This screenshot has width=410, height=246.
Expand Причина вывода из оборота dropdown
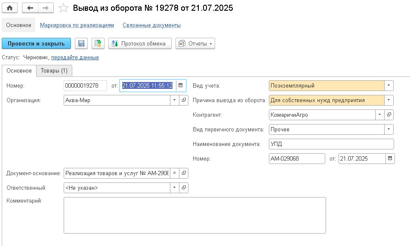(x=389, y=100)
